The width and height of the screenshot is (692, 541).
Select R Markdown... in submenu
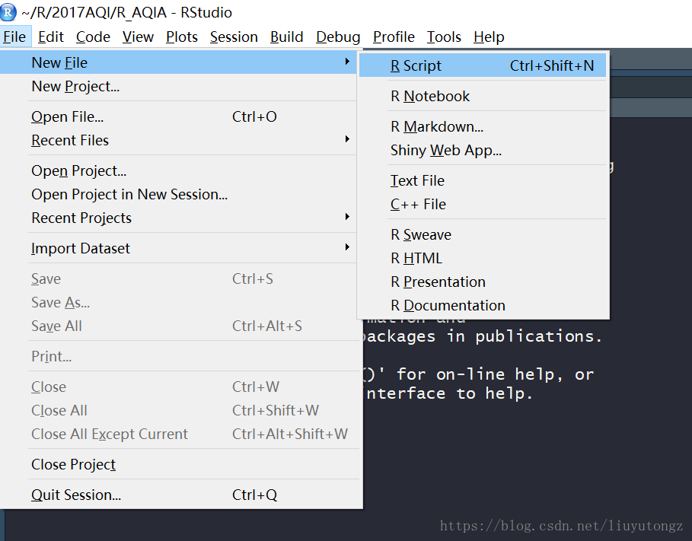coord(483,126)
